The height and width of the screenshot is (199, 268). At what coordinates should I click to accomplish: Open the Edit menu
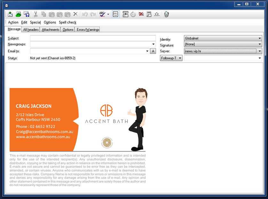24,22
